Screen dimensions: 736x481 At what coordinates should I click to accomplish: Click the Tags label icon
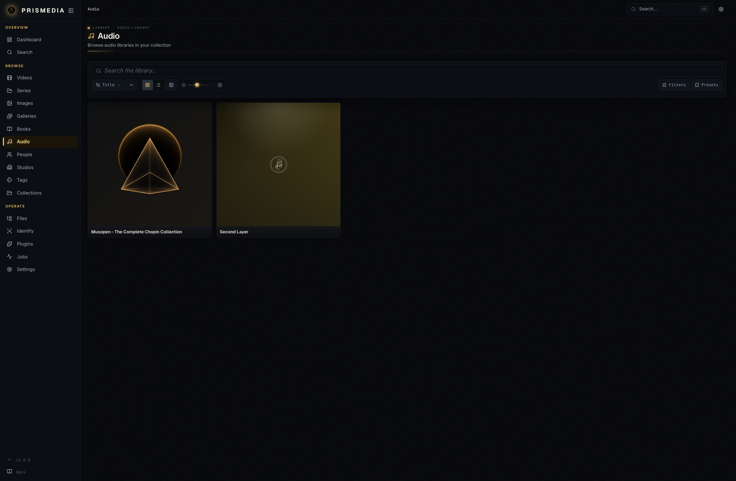(x=10, y=180)
